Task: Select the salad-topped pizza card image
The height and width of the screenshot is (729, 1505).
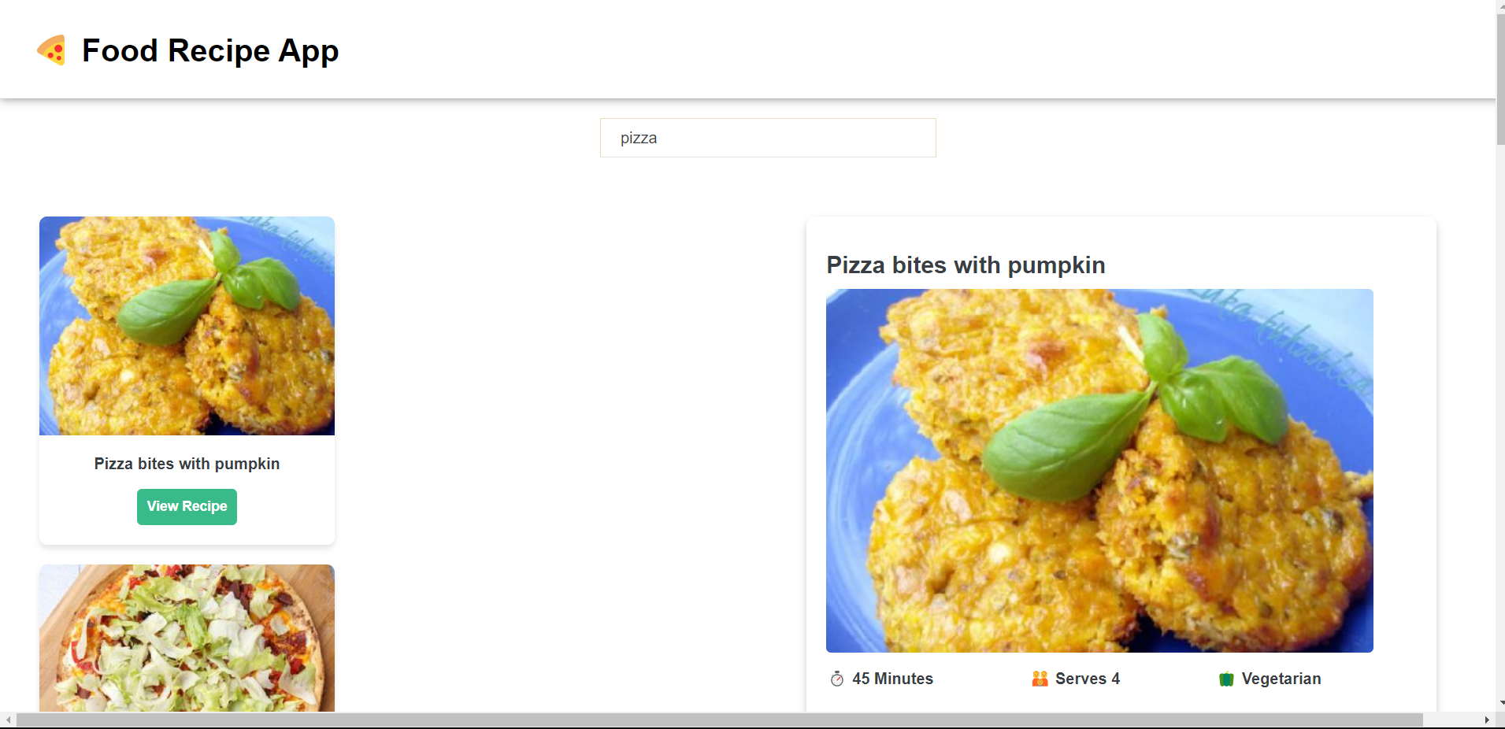Action: coord(187,638)
